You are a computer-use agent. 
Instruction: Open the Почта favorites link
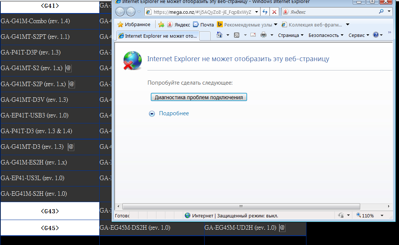[x=203, y=25]
